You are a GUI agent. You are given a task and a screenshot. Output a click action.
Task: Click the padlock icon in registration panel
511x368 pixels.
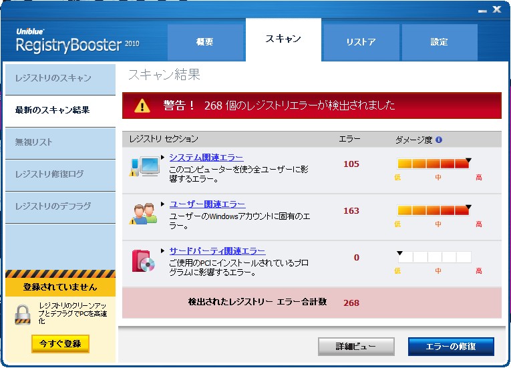pos(23,315)
